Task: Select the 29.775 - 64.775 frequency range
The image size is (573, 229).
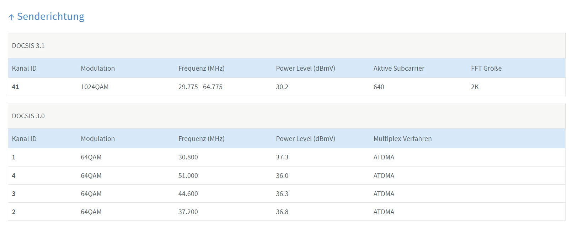Action: pyautogui.click(x=200, y=87)
